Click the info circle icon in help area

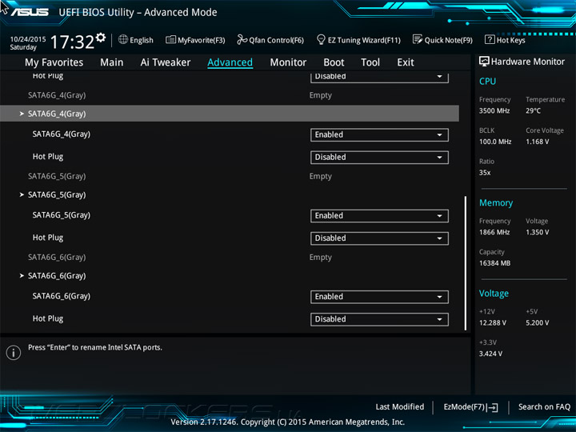(x=14, y=353)
